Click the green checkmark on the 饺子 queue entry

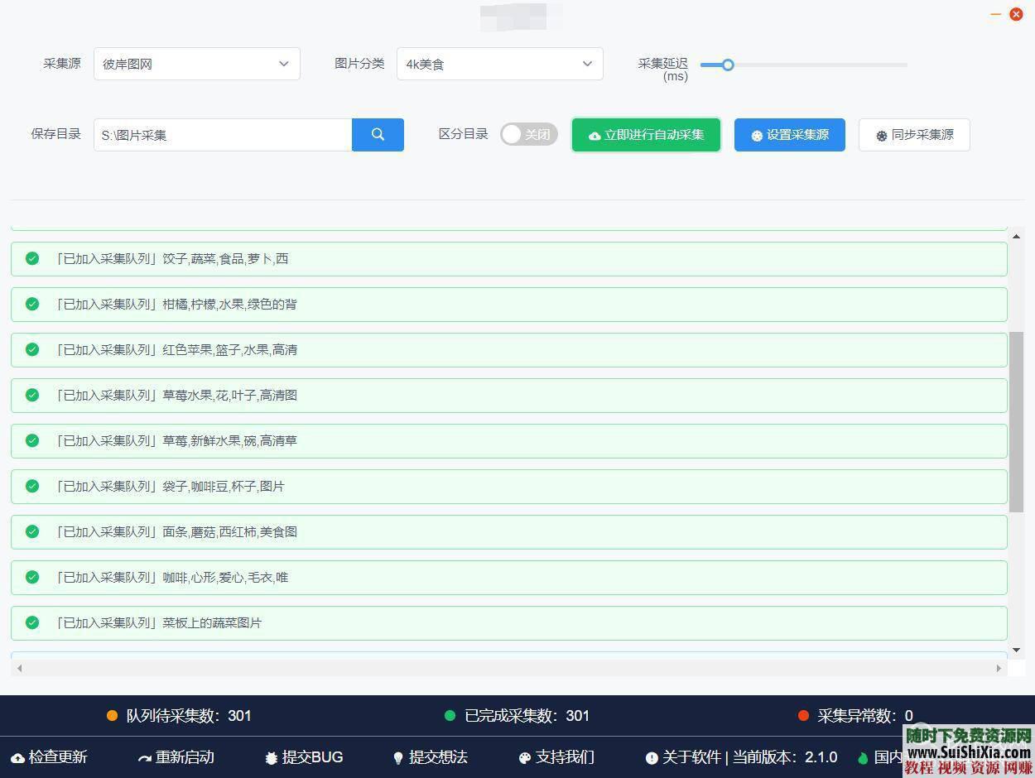tap(32, 258)
